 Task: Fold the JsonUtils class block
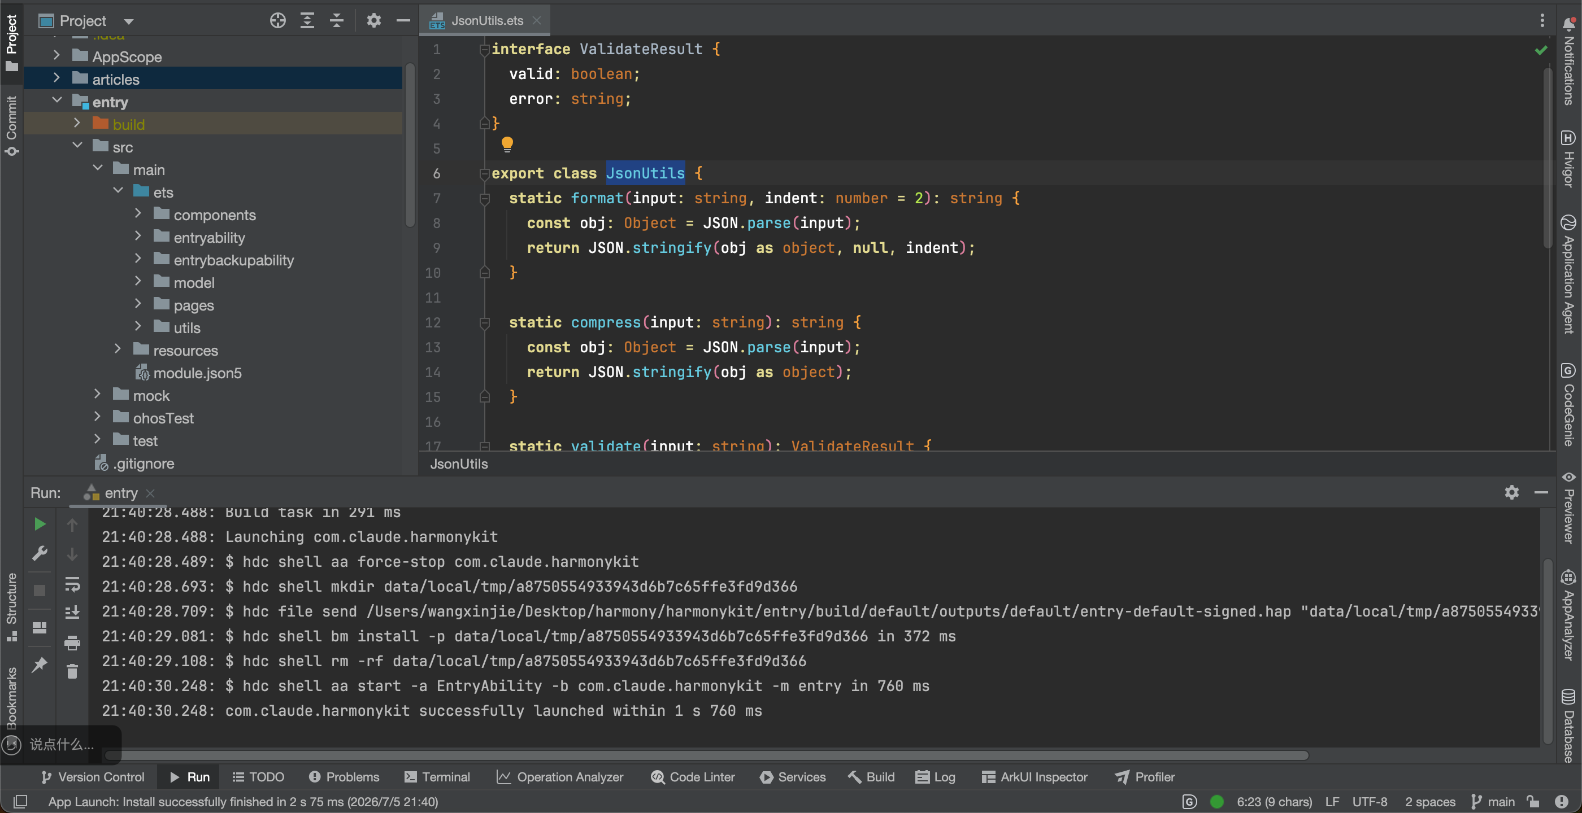click(x=484, y=174)
